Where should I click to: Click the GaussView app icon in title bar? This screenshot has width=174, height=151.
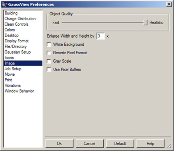pos(4,4)
